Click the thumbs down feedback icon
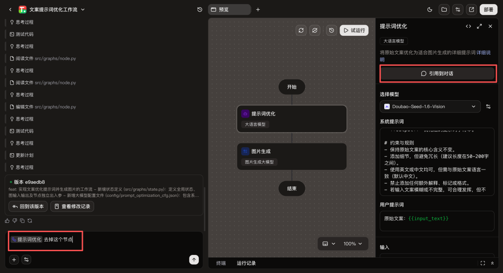 (x=14, y=221)
